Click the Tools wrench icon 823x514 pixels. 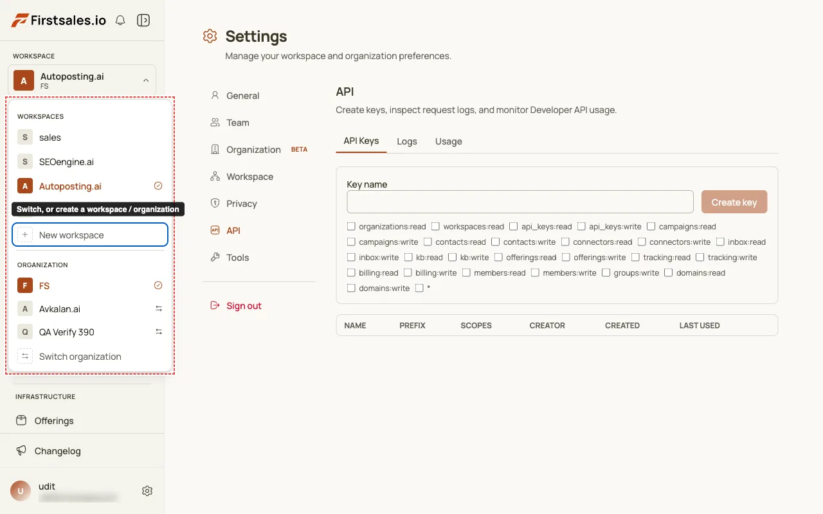point(215,258)
